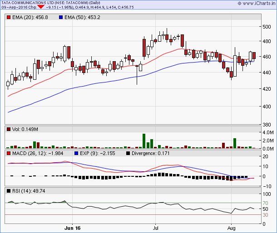Click the EMA (20): 456.8 label
277x233 pixels.
(x=30, y=17)
